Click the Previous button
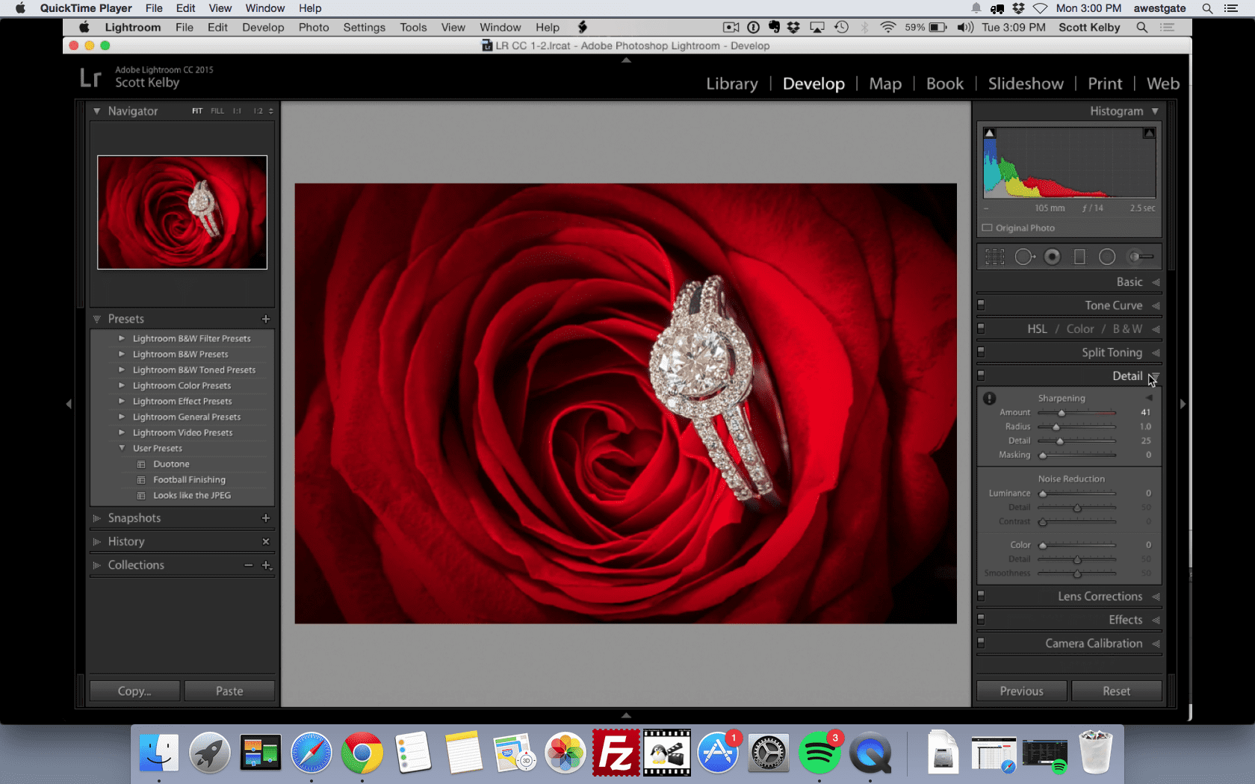The height and width of the screenshot is (784, 1255). (x=1020, y=691)
